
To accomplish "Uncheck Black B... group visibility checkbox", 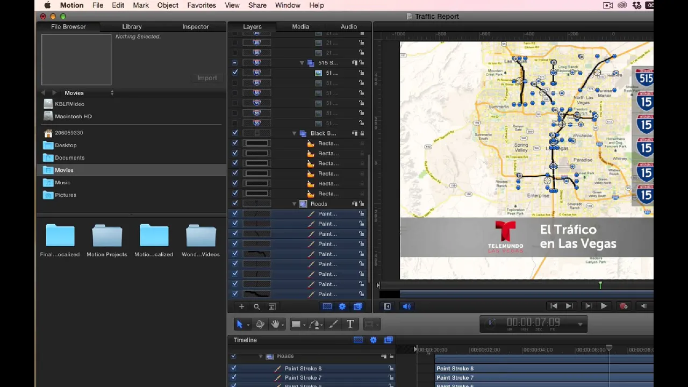I will point(235,133).
